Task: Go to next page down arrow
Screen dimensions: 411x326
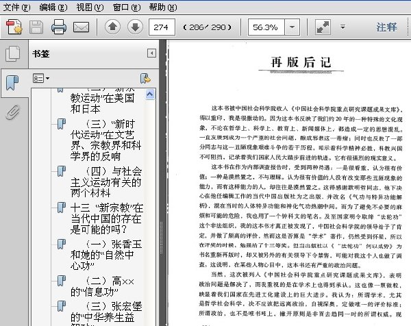Action: click(x=135, y=27)
